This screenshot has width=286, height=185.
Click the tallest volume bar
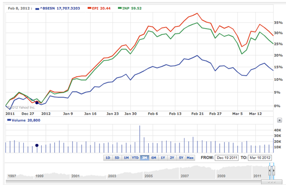(x=140, y=139)
